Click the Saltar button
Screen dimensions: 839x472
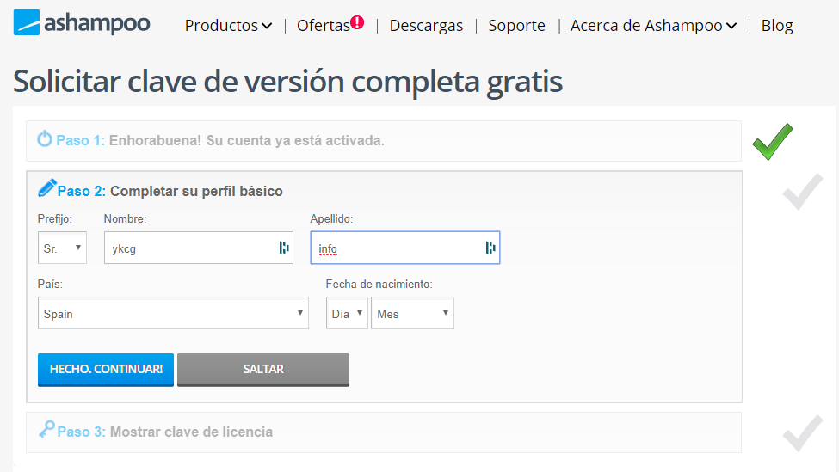pyautogui.click(x=263, y=370)
